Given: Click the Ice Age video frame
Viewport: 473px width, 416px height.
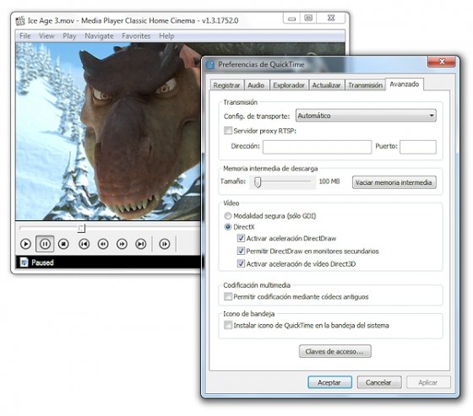Looking at the screenshot, I should point(108,131).
